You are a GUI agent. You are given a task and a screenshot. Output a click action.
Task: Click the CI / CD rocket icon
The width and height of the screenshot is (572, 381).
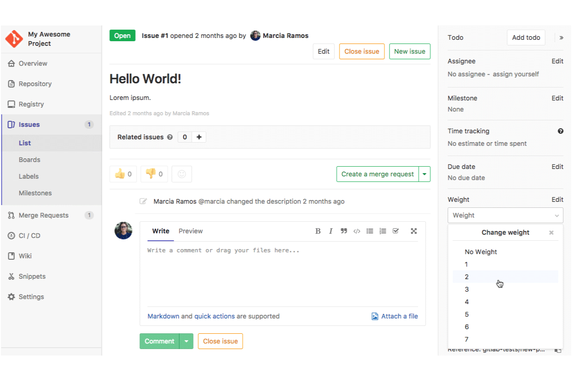[12, 236]
